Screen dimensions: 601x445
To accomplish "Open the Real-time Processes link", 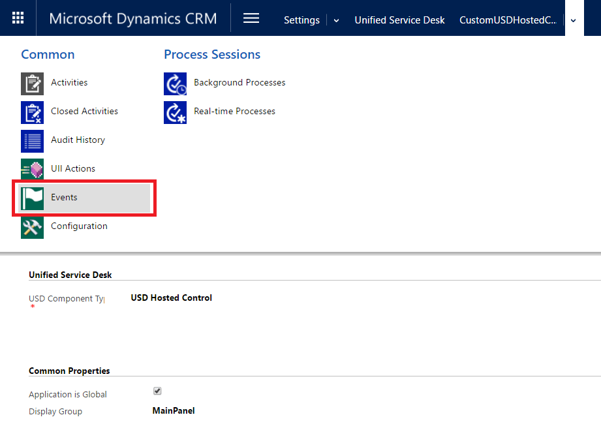I will [234, 112].
